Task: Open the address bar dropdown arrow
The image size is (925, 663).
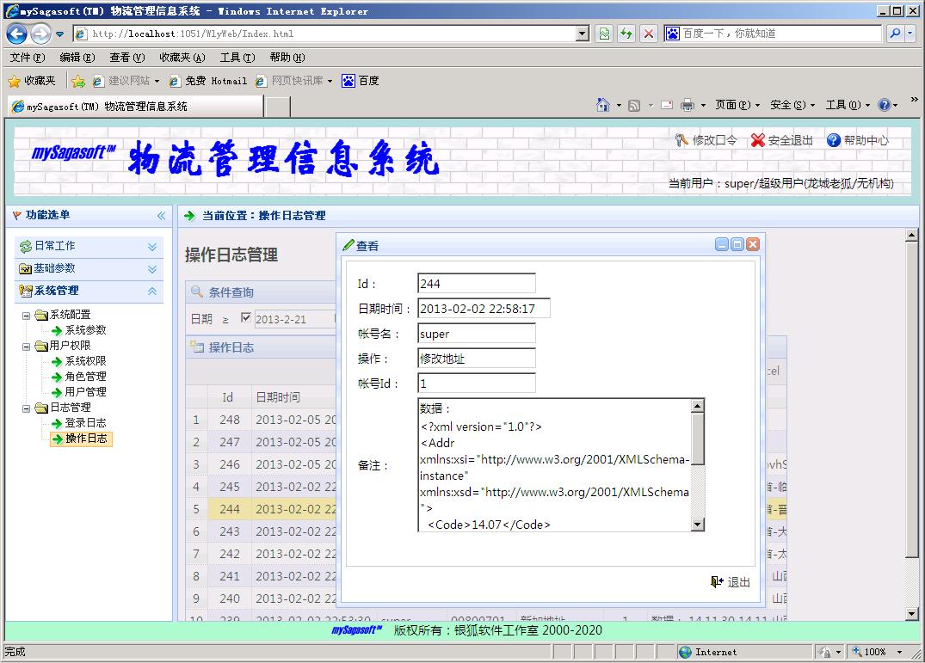Action: [583, 34]
